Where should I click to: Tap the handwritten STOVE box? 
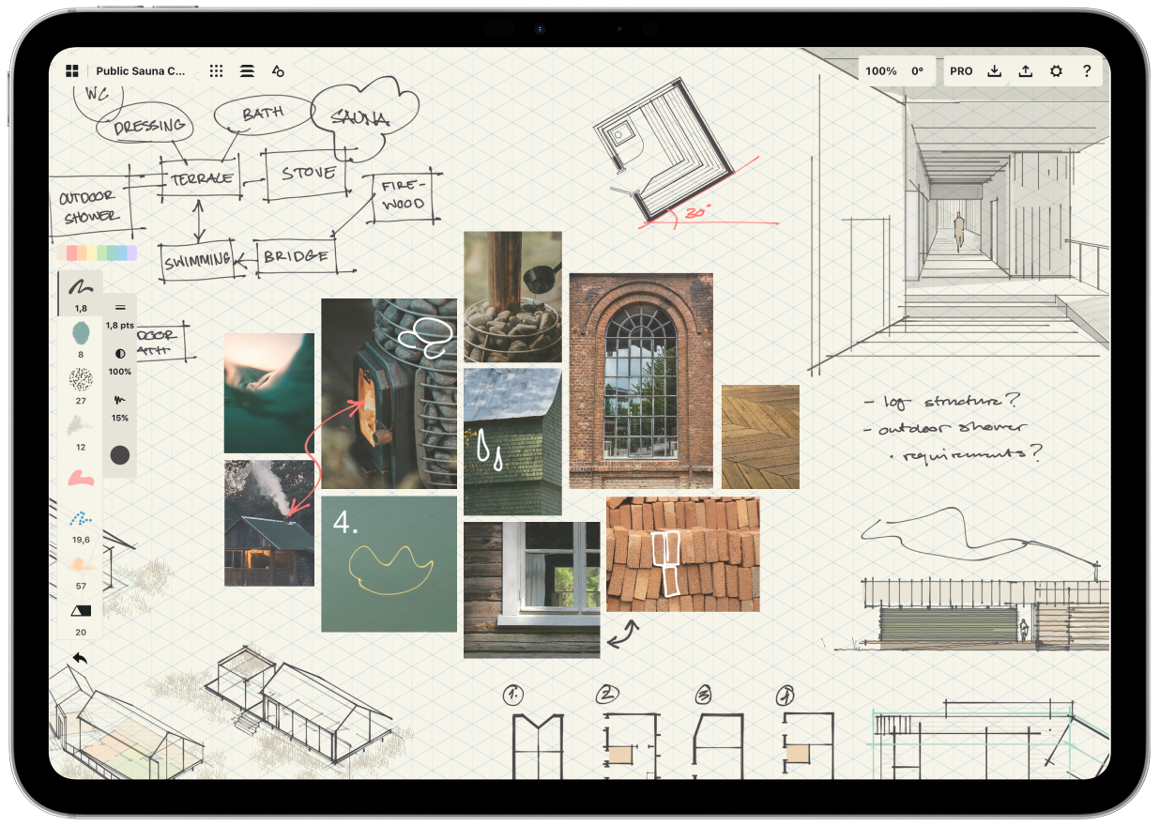pyautogui.click(x=307, y=174)
